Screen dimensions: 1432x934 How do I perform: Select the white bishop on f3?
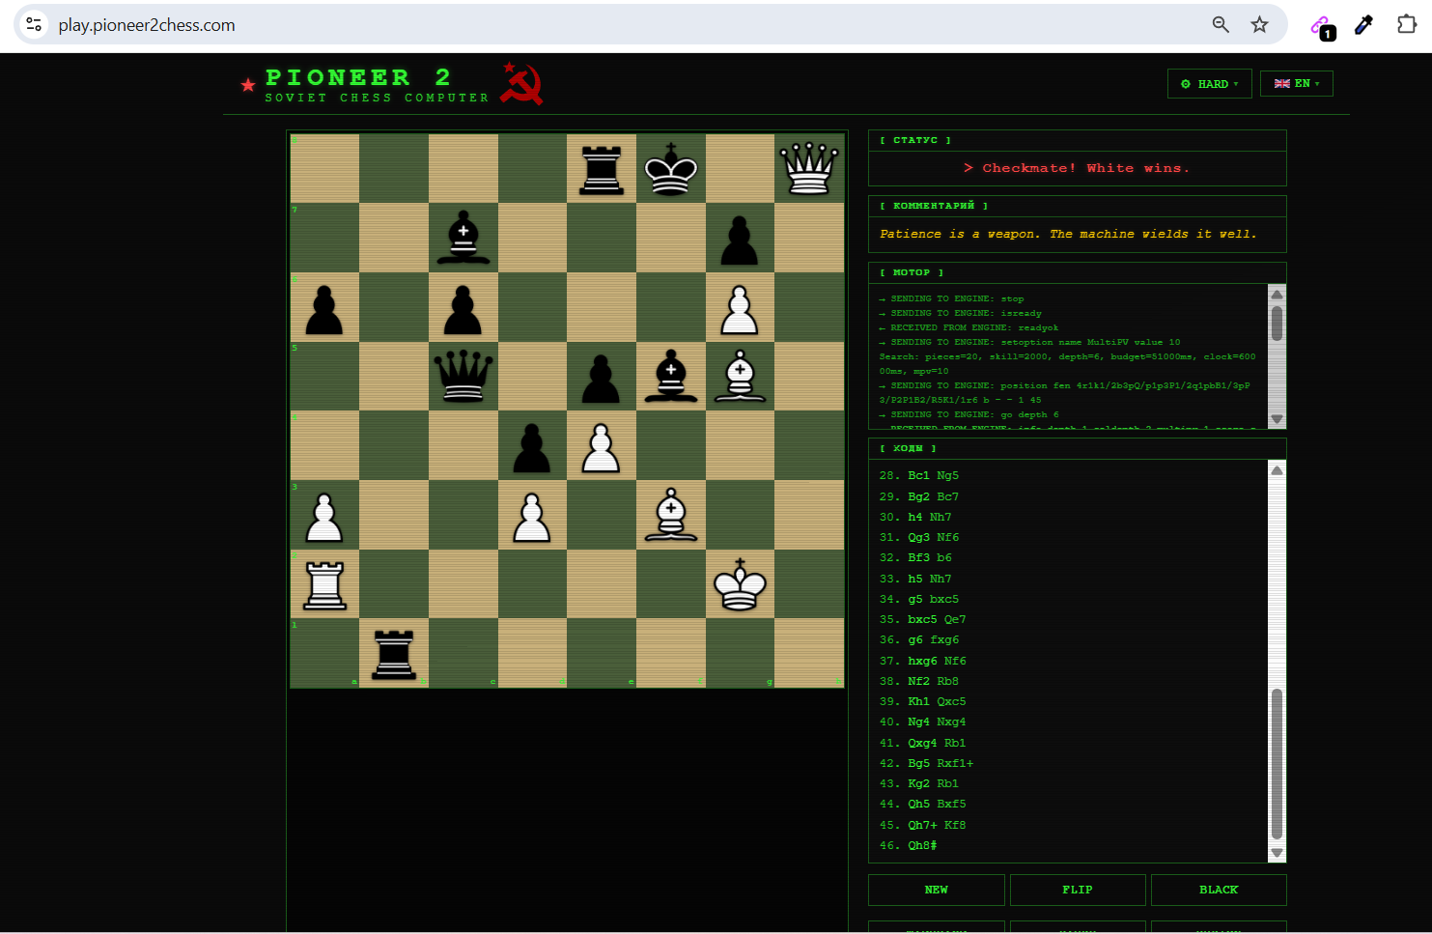tap(671, 515)
